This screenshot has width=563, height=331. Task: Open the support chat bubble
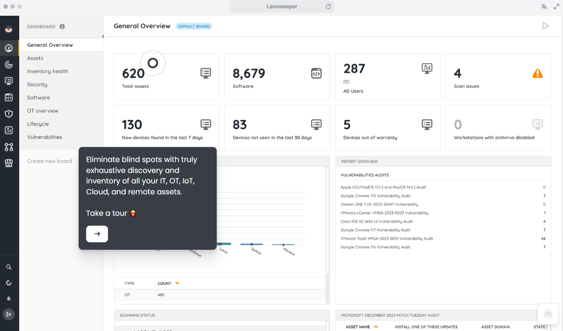(548, 314)
